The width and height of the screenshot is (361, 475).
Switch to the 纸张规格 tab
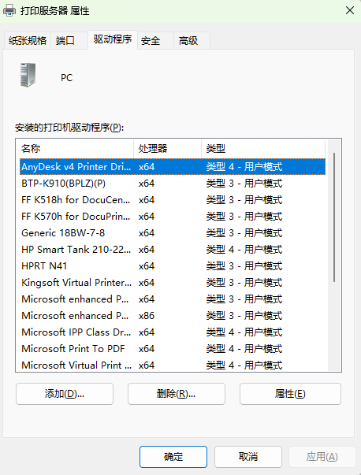pos(28,41)
